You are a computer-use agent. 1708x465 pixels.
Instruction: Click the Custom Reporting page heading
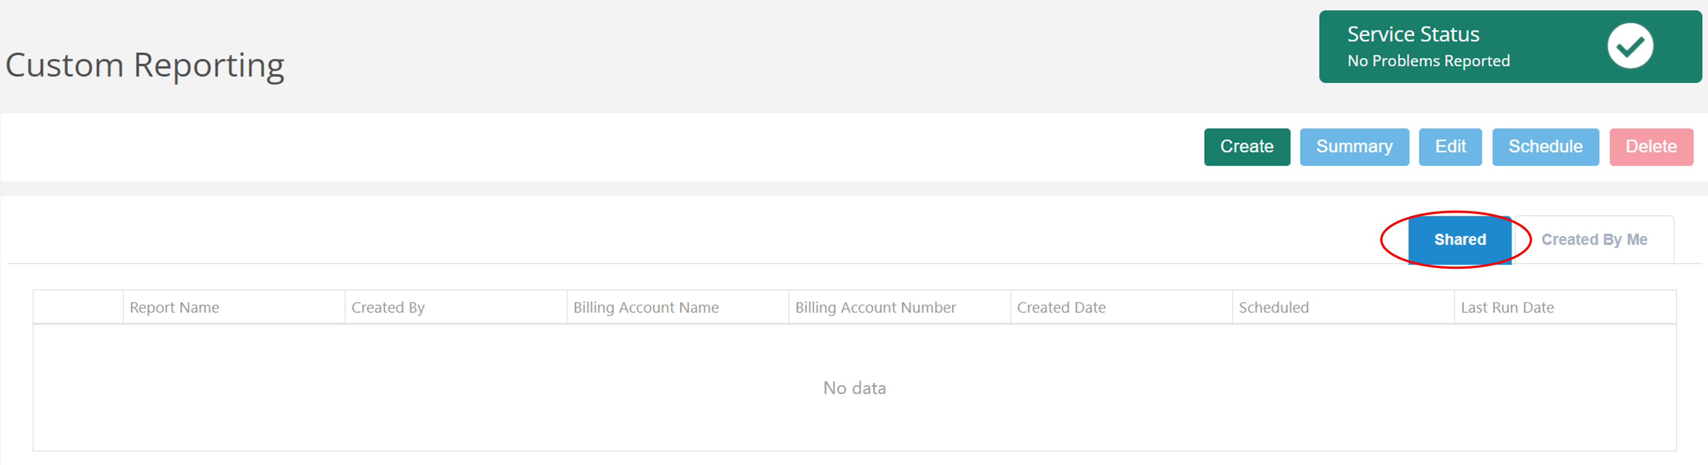click(144, 64)
